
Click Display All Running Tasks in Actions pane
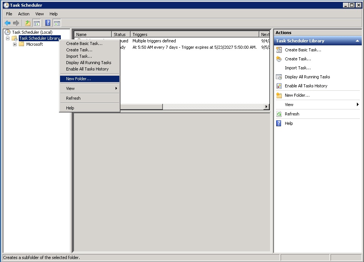coord(307,77)
